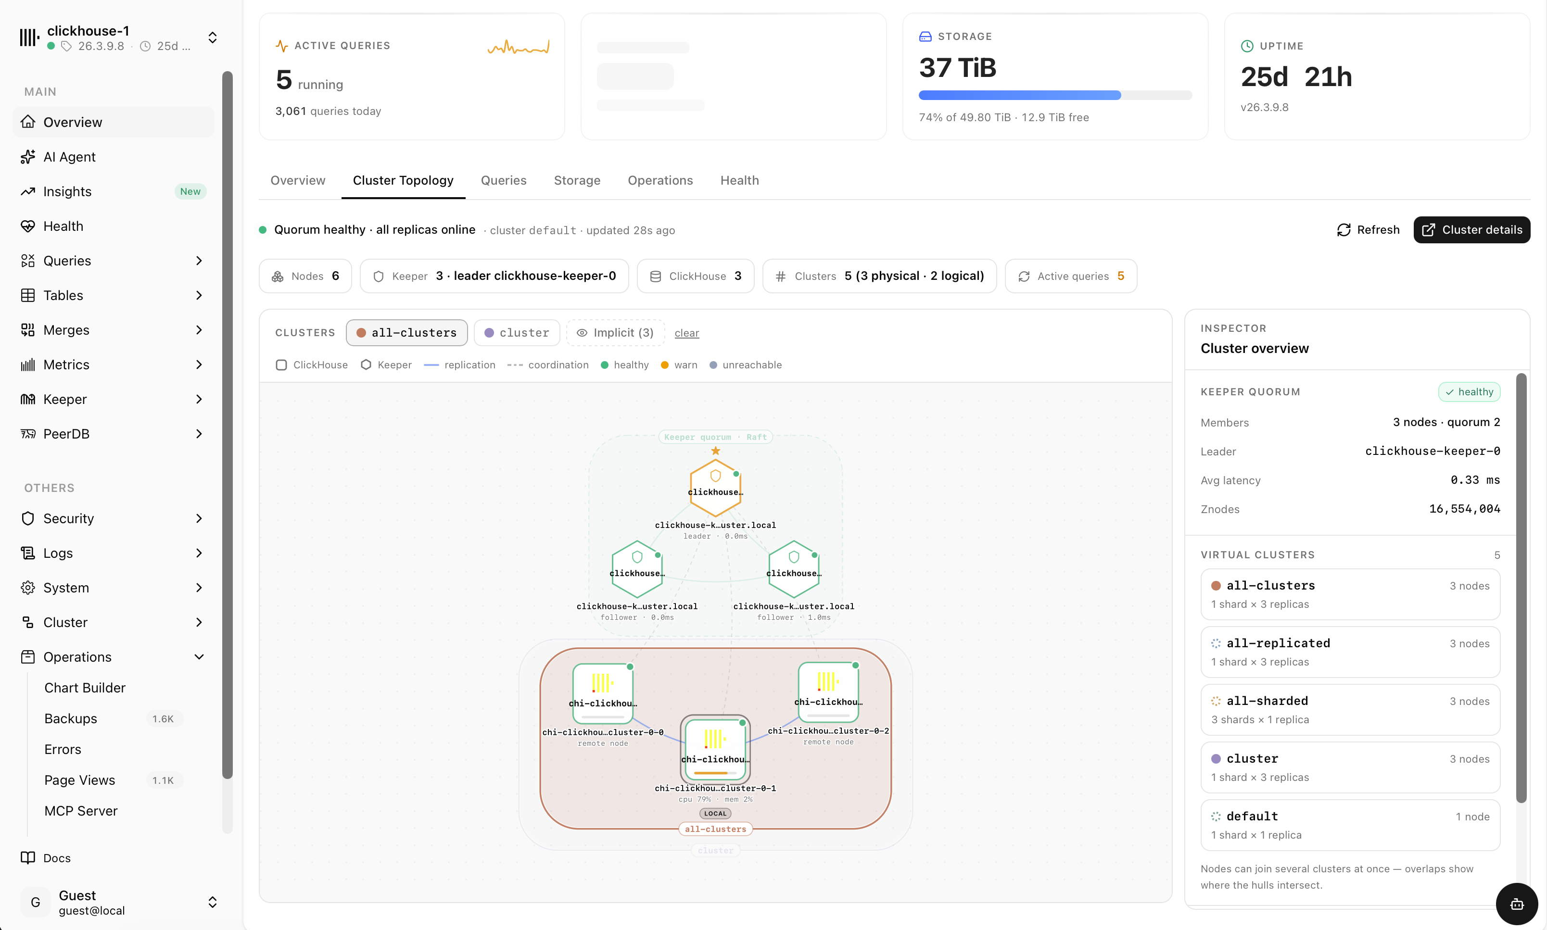Open the floating assistant bot icon
The width and height of the screenshot is (1547, 930).
pos(1517,905)
